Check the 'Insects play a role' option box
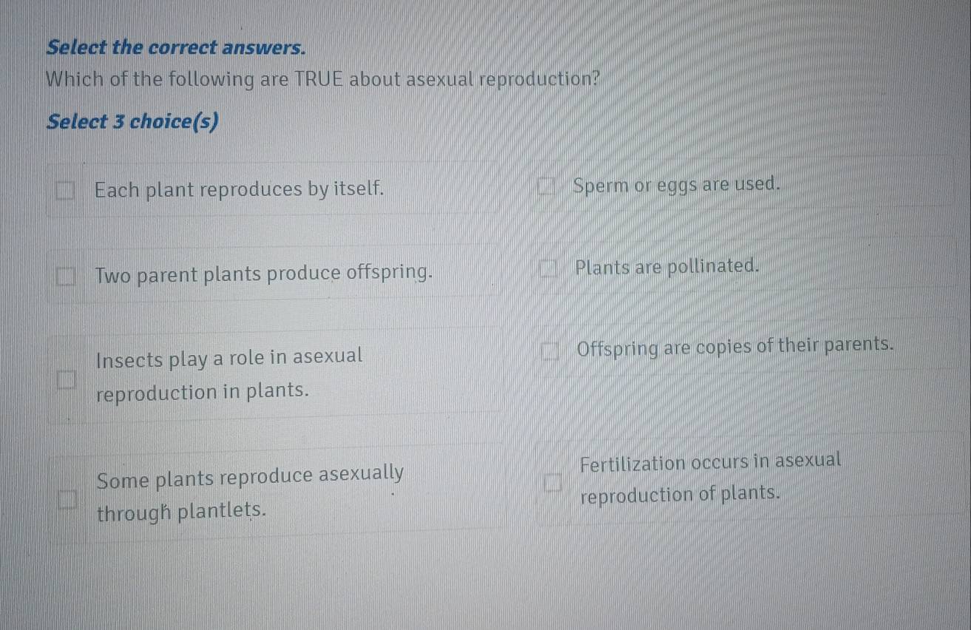The height and width of the screenshot is (630, 971). coord(65,379)
